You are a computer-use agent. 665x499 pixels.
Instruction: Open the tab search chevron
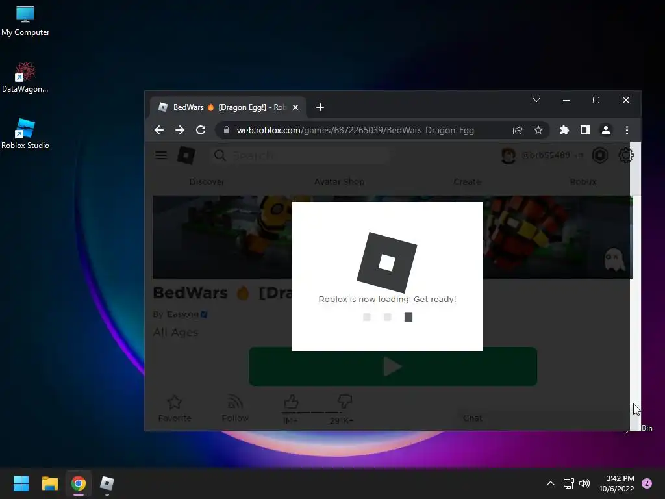pyautogui.click(x=536, y=100)
